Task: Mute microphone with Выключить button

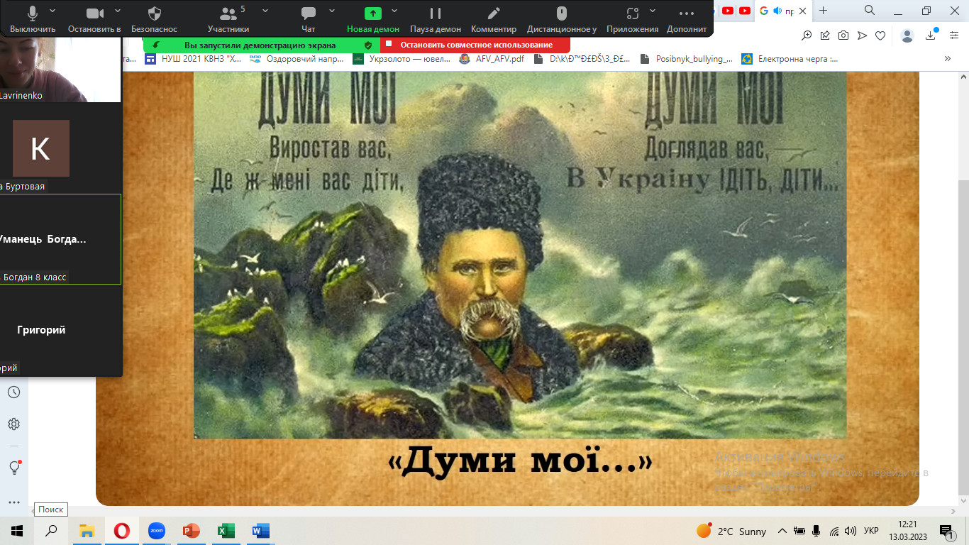Action: pyautogui.click(x=33, y=19)
